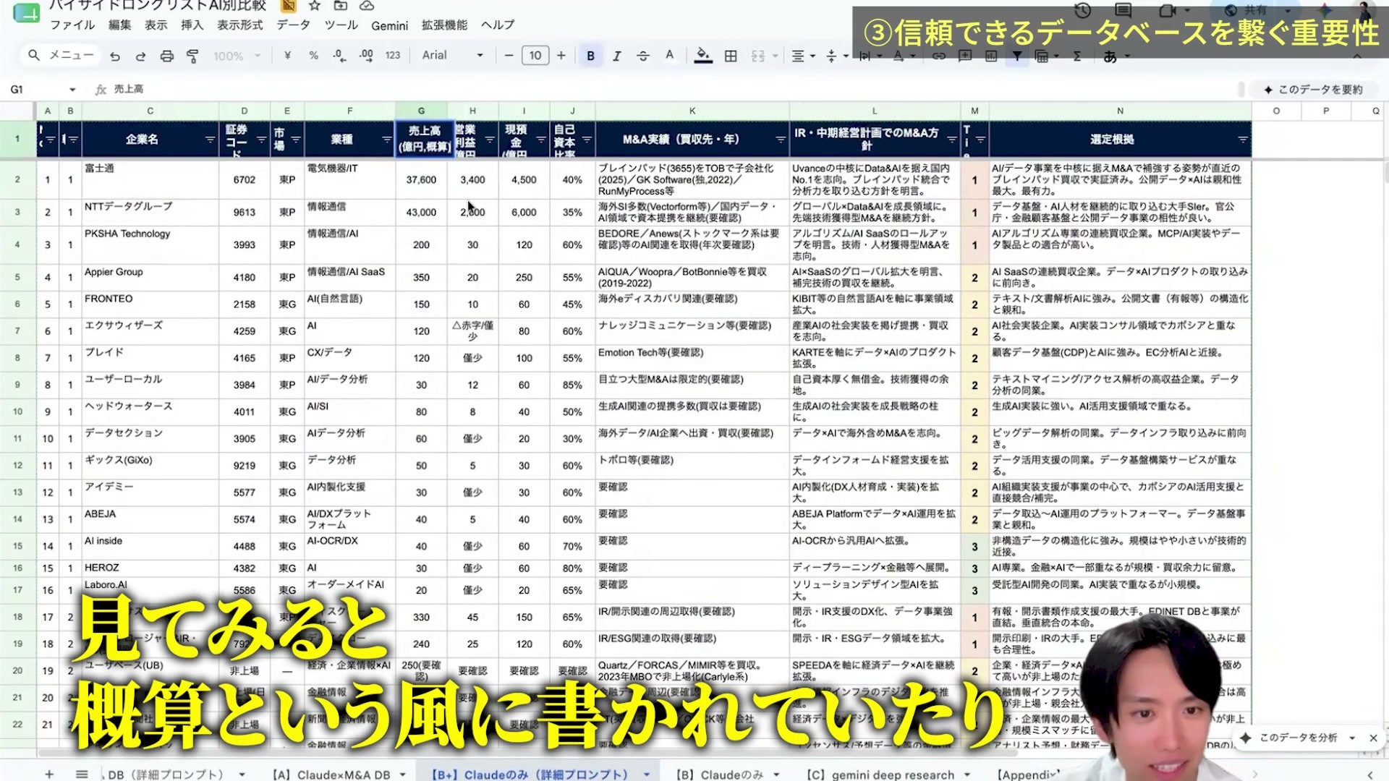This screenshot has height=781, width=1389.
Task: Open fill color bucket picker
Action: [x=703, y=55]
